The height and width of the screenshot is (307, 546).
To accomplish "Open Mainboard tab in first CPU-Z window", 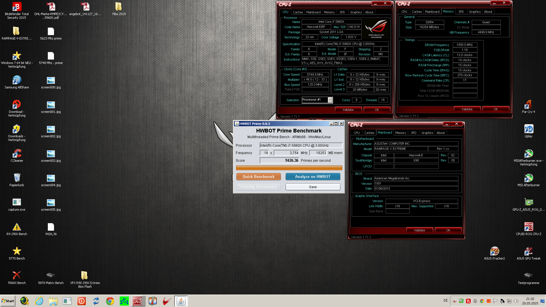I will click(313, 12).
